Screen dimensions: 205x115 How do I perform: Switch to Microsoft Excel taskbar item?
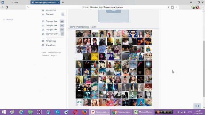(143, 112)
